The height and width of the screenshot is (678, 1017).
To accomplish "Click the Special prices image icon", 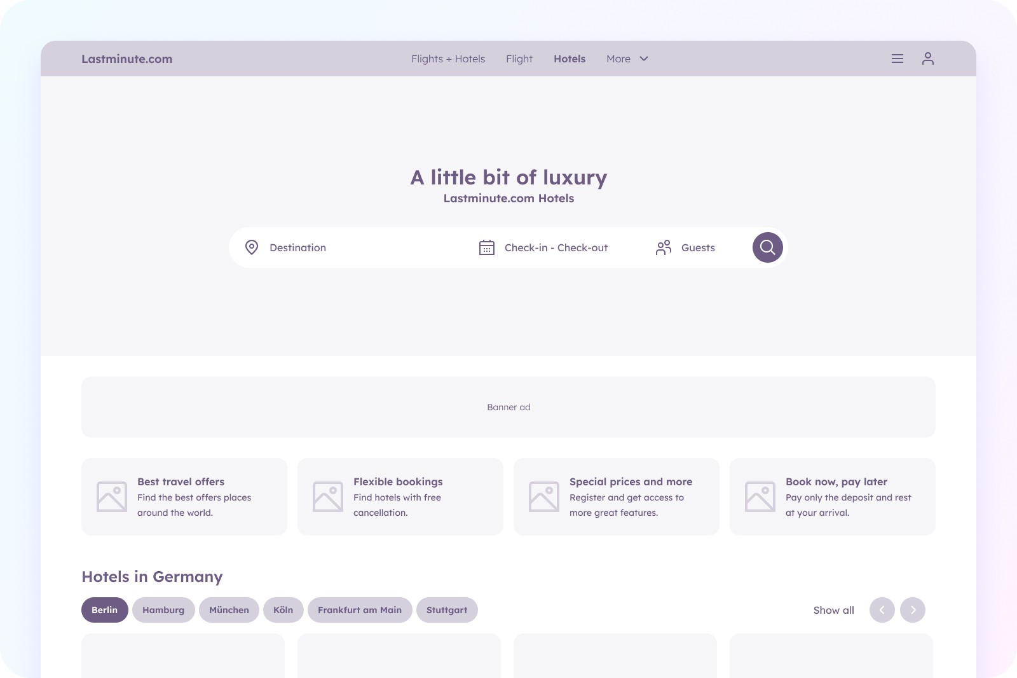I will click(x=544, y=497).
